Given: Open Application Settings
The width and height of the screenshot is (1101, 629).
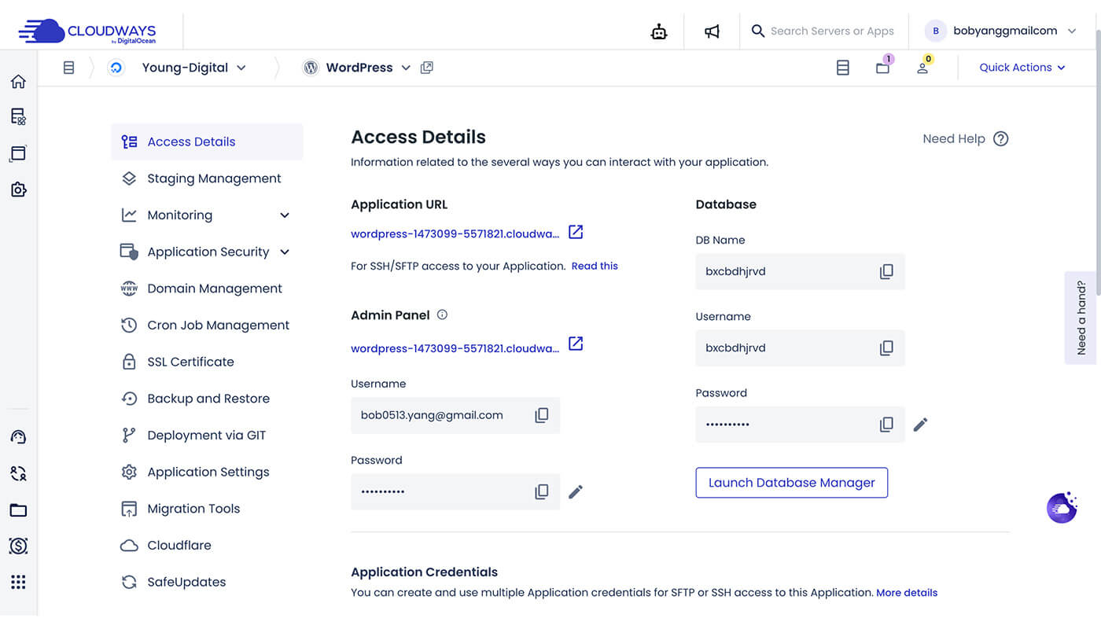Looking at the screenshot, I should coord(207,472).
